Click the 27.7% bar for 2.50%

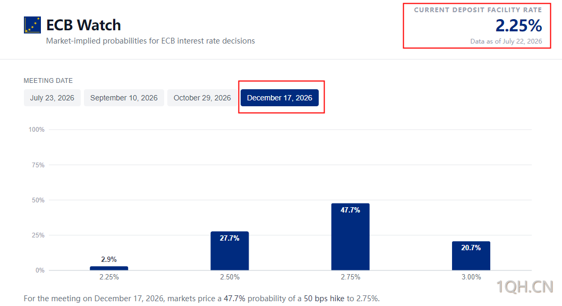click(x=229, y=251)
